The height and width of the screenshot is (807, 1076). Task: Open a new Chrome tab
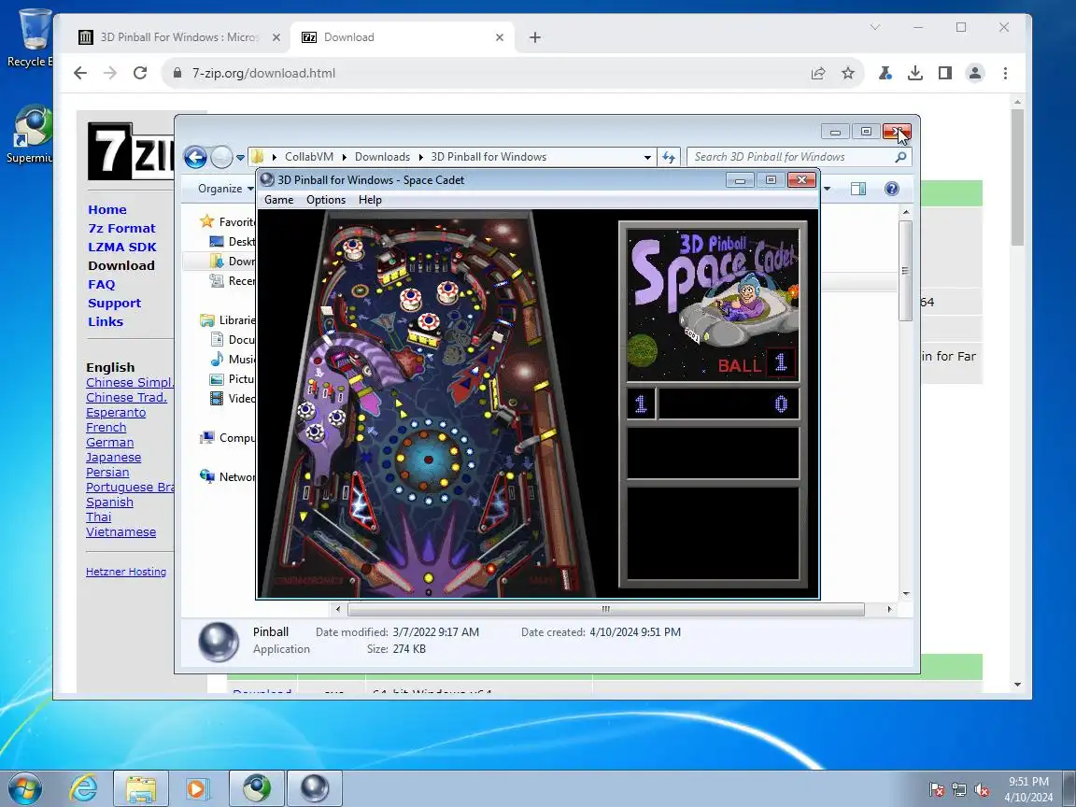pos(535,37)
